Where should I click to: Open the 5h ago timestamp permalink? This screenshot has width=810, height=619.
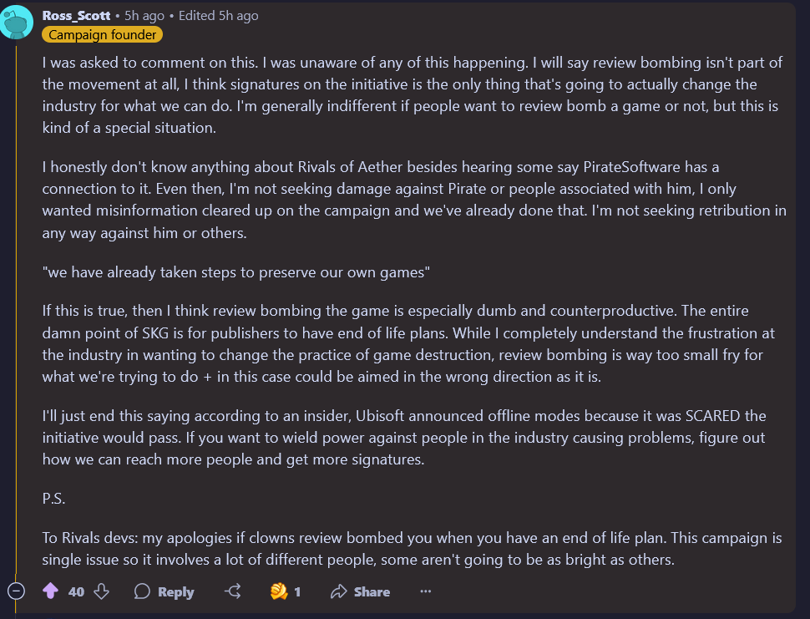pyautogui.click(x=144, y=16)
